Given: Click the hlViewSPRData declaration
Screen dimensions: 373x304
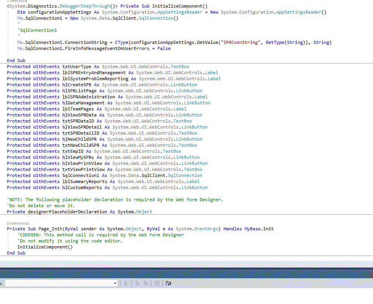Looking at the screenshot, I should (x=79, y=115).
